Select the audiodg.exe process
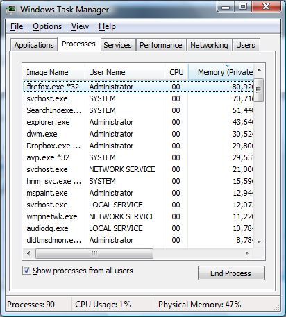 (138, 228)
